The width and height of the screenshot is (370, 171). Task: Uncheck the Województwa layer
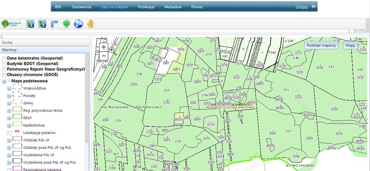coord(9,89)
